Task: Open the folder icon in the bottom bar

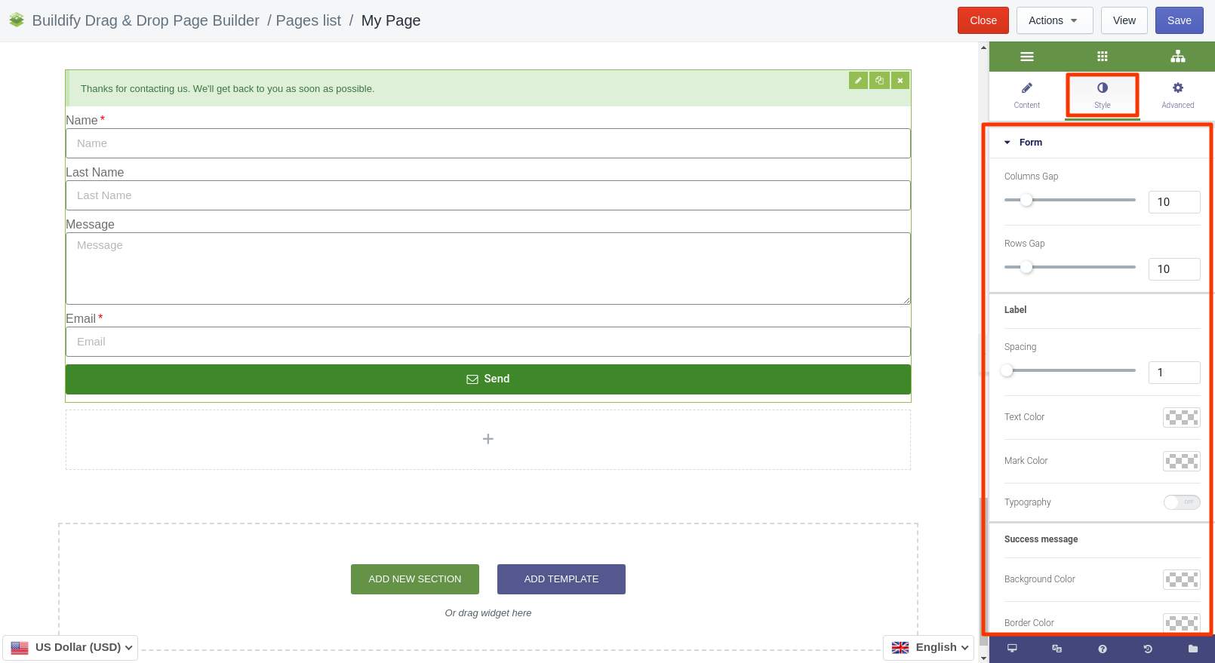Action: click(x=1193, y=649)
